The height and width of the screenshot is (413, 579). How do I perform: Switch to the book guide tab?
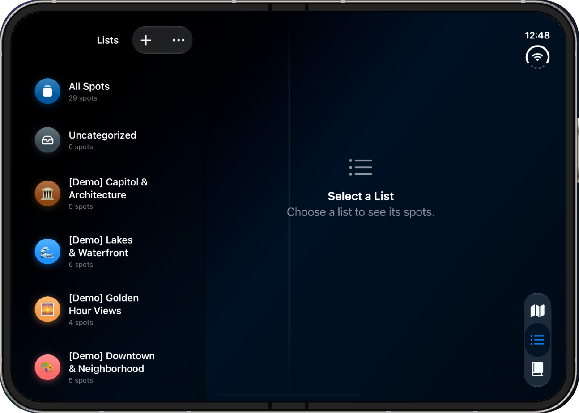[537, 369]
